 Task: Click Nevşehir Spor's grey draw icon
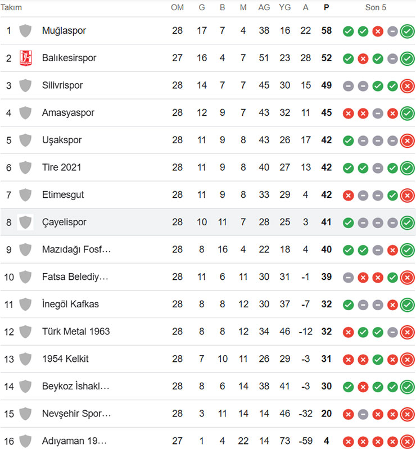[x=363, y=414]
